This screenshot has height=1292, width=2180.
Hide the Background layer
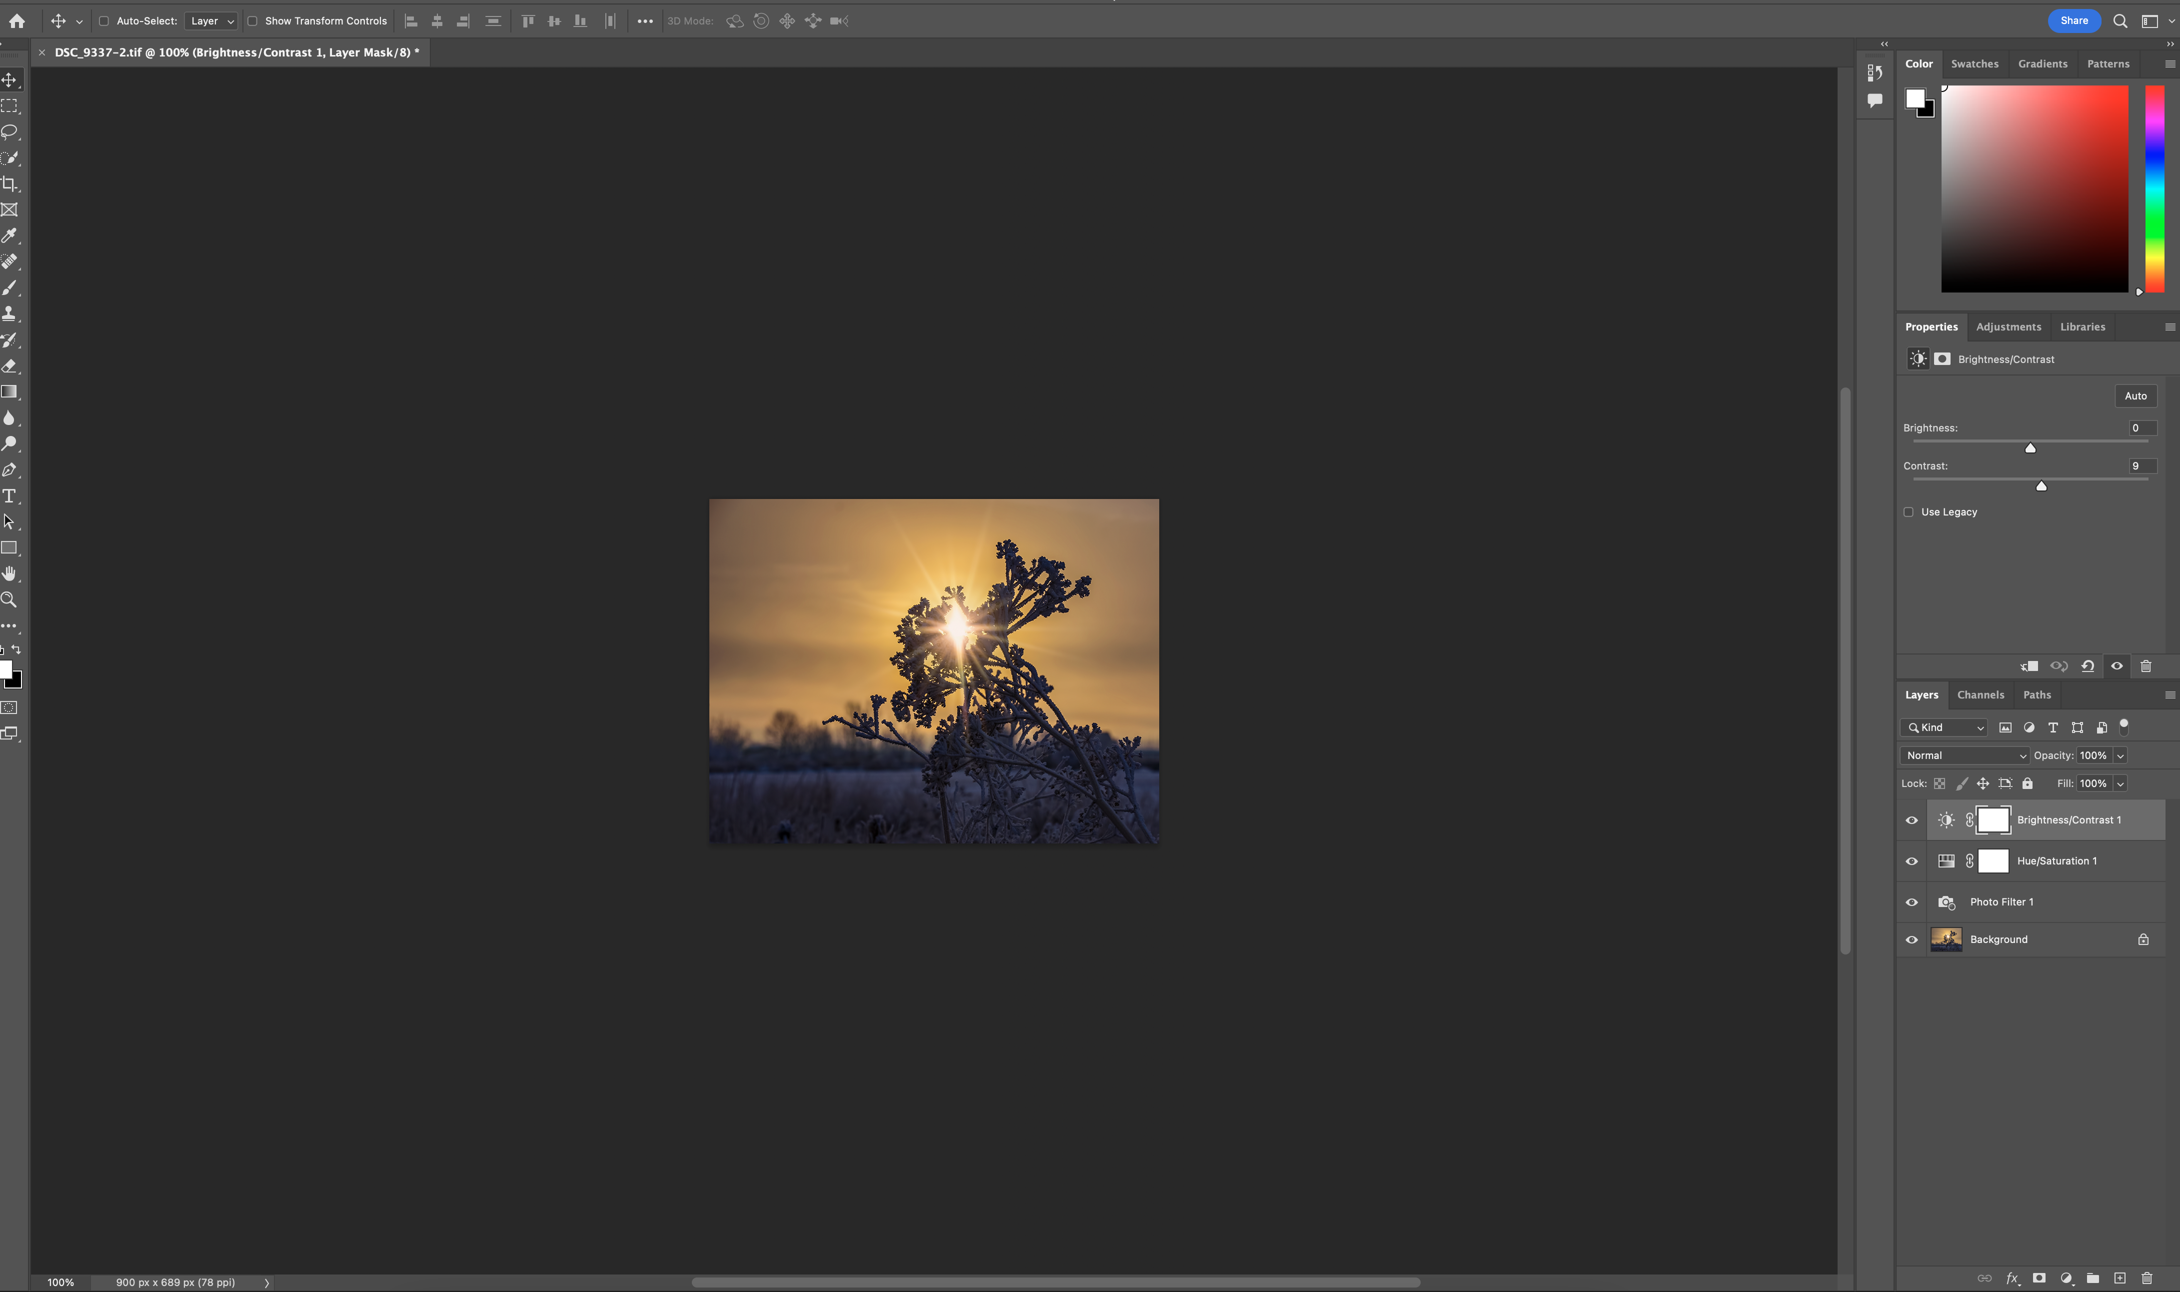1911,938
